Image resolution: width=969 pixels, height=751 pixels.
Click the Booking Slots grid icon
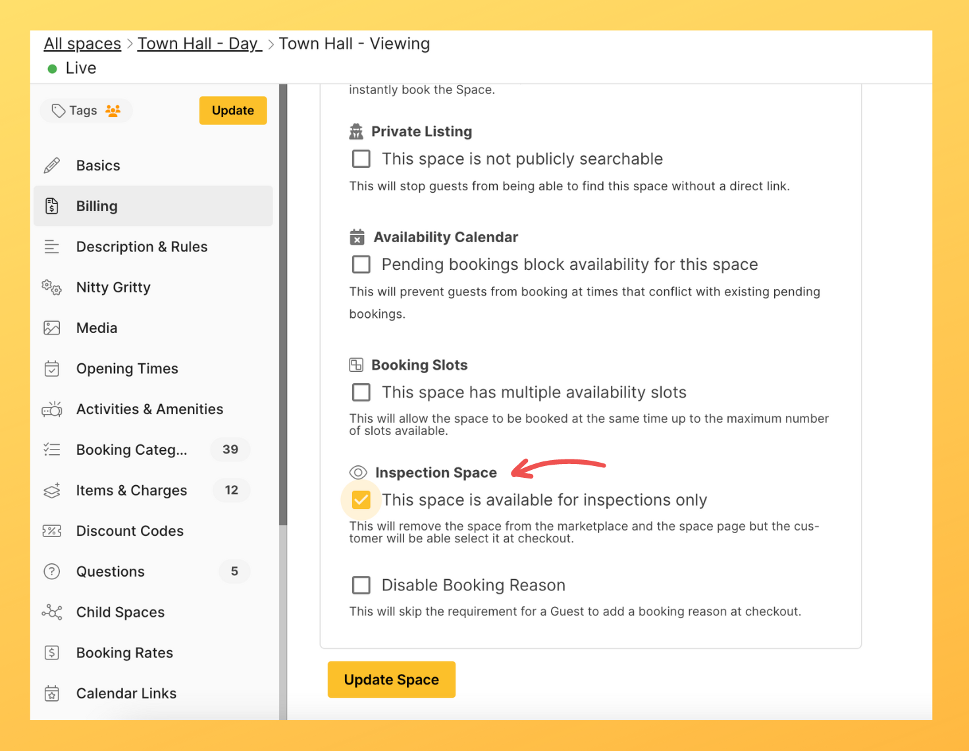pos(356,365)
